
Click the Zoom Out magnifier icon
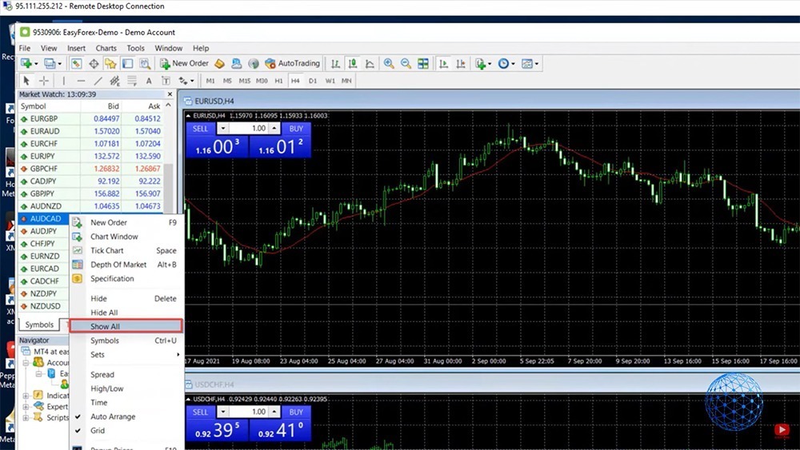[406, 64]
